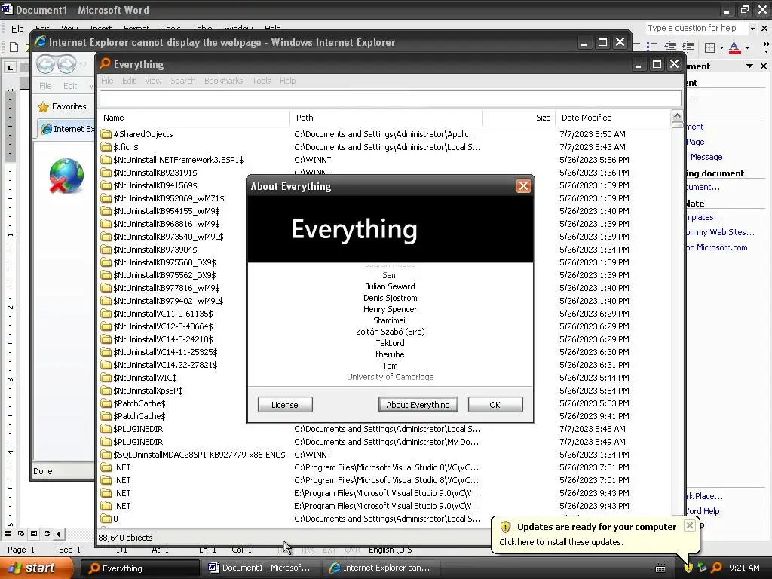Select $NtUninstall.NETFramework3.5SP1$ row
772x579 pixels.
pos(384,160)
